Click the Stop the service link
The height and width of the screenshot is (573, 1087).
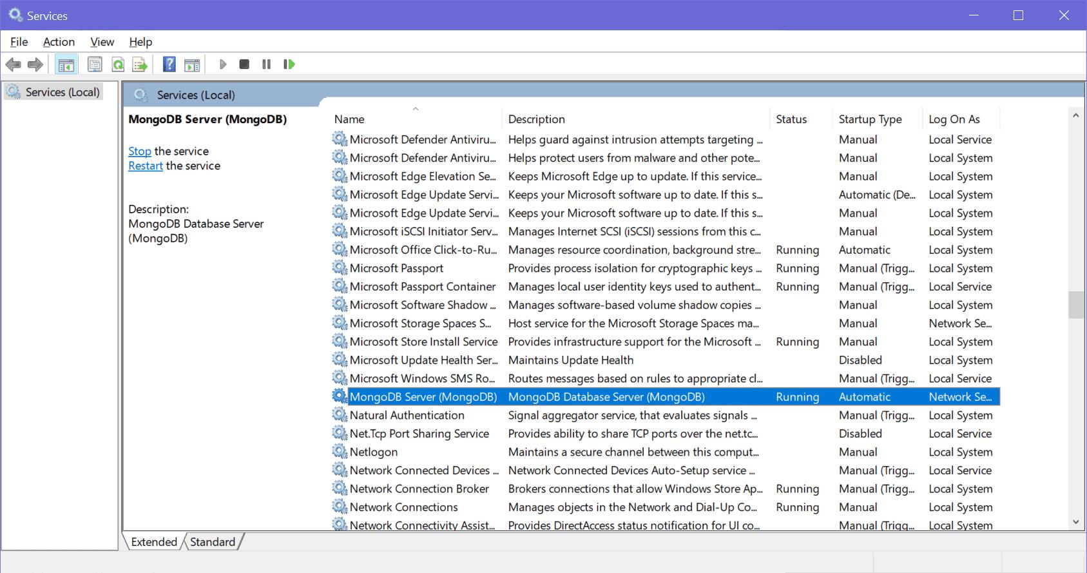(139, 151)
